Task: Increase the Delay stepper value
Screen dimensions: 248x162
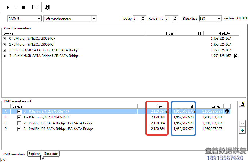Action: coord(143,17)
